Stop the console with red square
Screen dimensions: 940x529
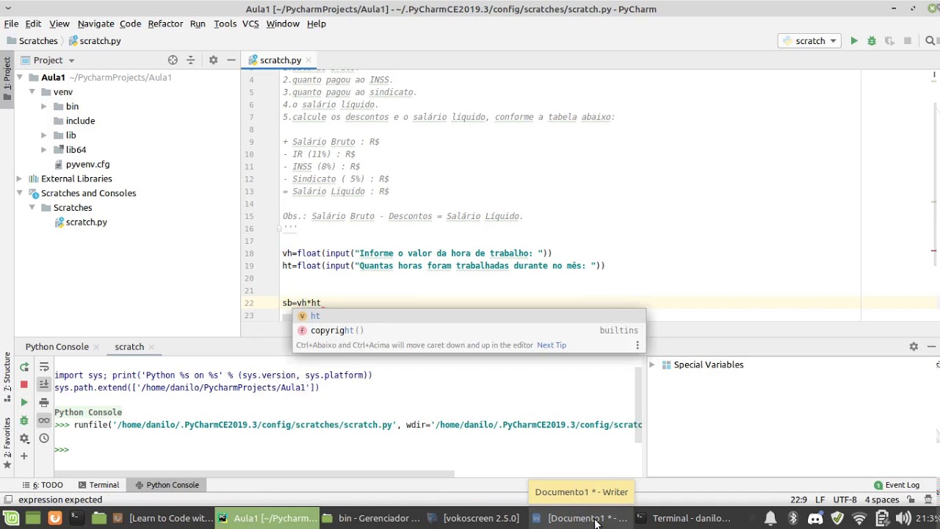point(24,384)
